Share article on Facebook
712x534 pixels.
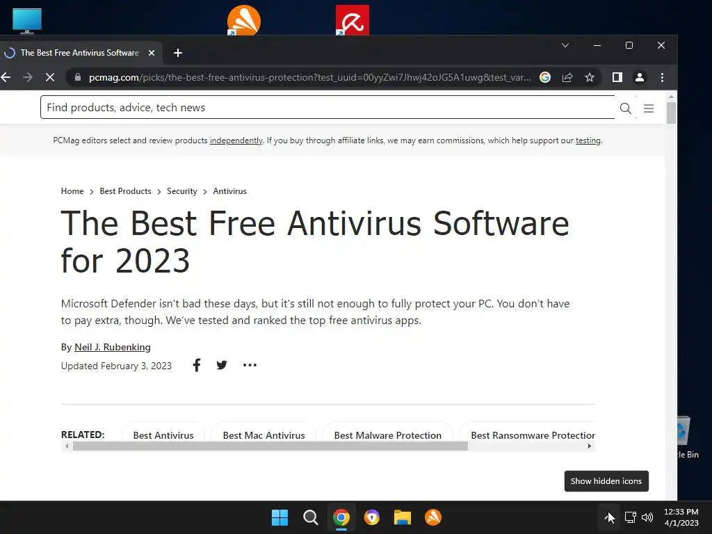196,365
